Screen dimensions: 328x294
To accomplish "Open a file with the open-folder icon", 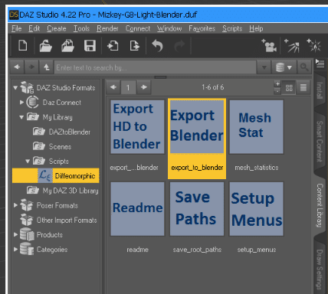I will pos(46,46).
